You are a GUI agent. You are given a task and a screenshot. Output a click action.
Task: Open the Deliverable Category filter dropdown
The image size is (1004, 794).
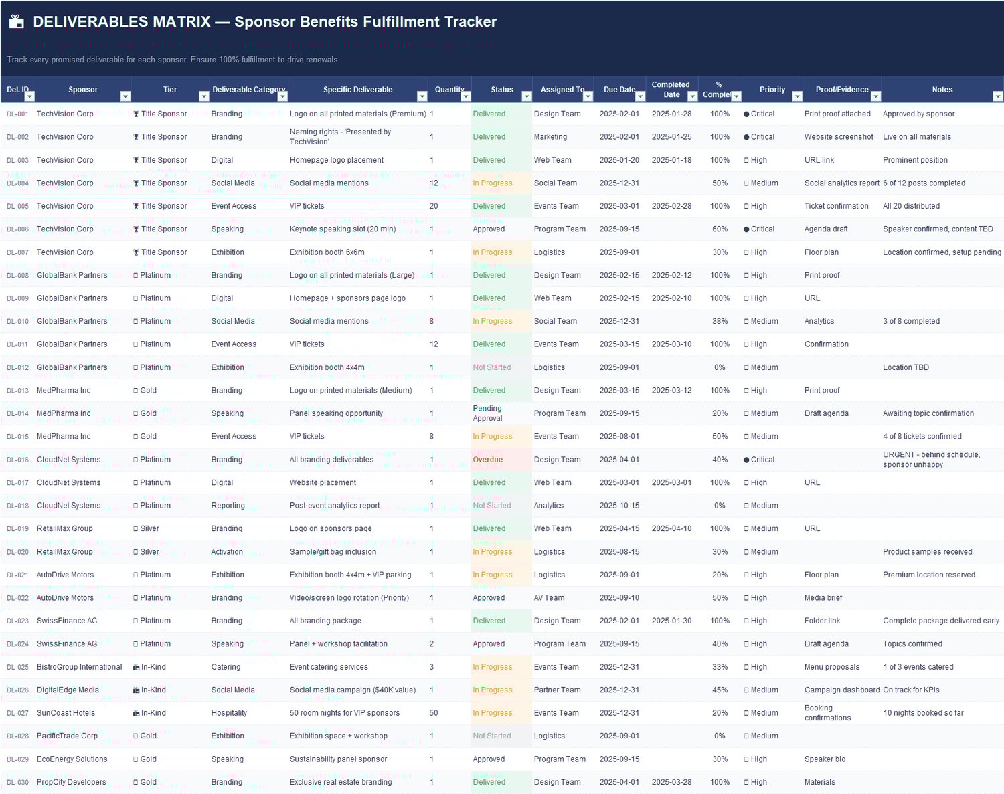[282, 96]
